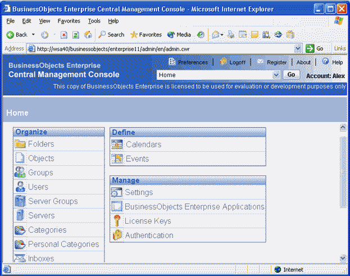350x276 pixels.
Task: Click the Logoff link
Action: click(237, 62)
